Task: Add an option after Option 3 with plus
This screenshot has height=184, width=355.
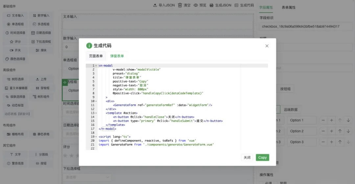Action: tap(332, 142)
